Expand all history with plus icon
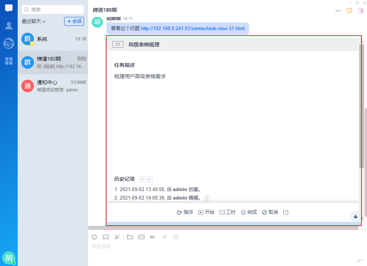 (150, 179)
